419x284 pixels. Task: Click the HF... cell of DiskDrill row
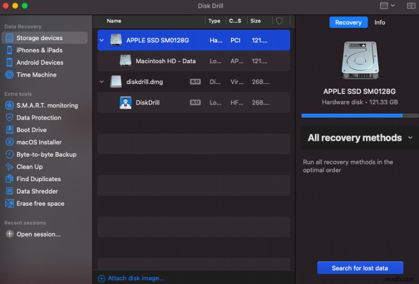tap(237, 102)
